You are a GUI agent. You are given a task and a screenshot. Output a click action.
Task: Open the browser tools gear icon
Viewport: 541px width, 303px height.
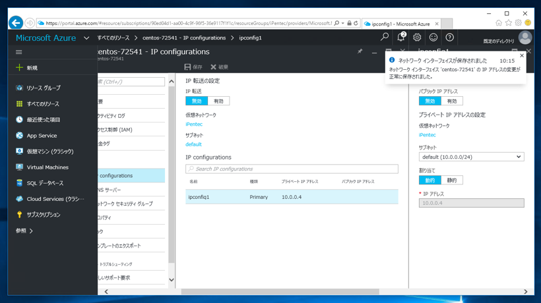(518, 22)
